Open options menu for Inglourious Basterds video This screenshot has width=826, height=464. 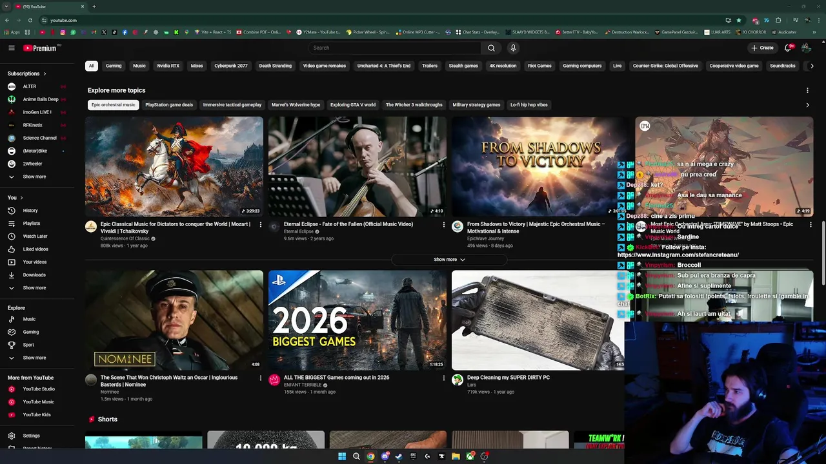[x=260, y=378]
